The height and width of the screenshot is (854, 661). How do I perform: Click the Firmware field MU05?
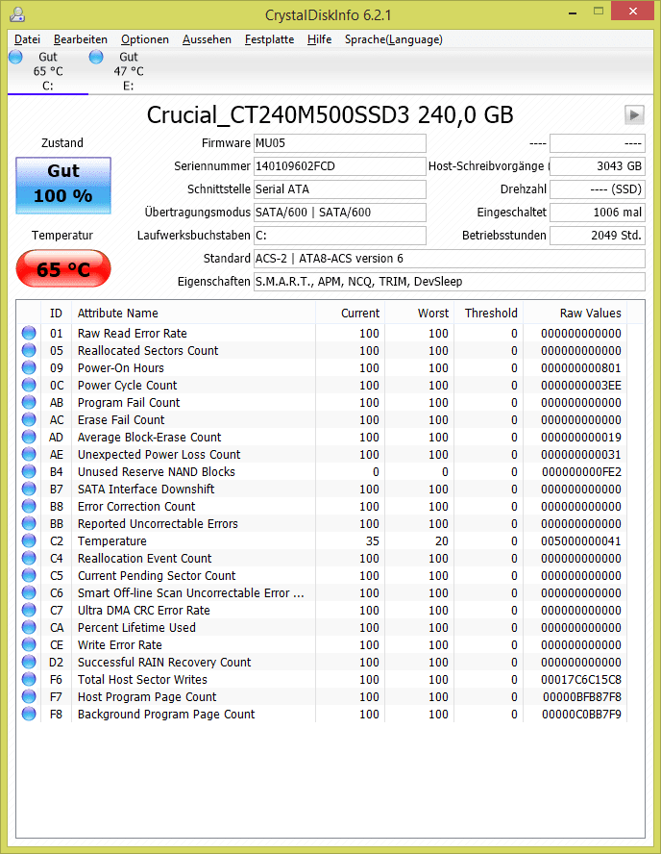[340, 143]
